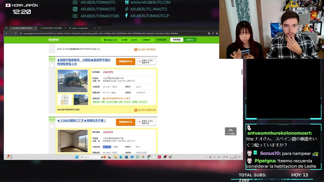Screen dimensions: 324x182
Task: Switch to 【SUUMO】大阪府の中古住宅 tab
Action: [x=23, y=28]
